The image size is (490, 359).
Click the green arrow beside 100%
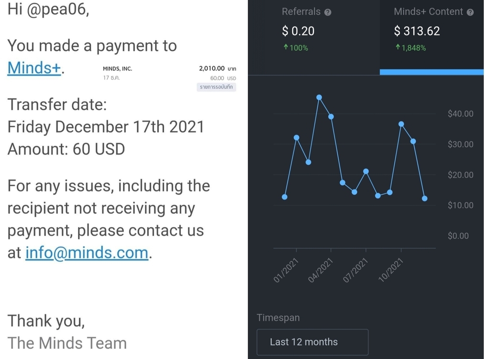click(286, 48)
